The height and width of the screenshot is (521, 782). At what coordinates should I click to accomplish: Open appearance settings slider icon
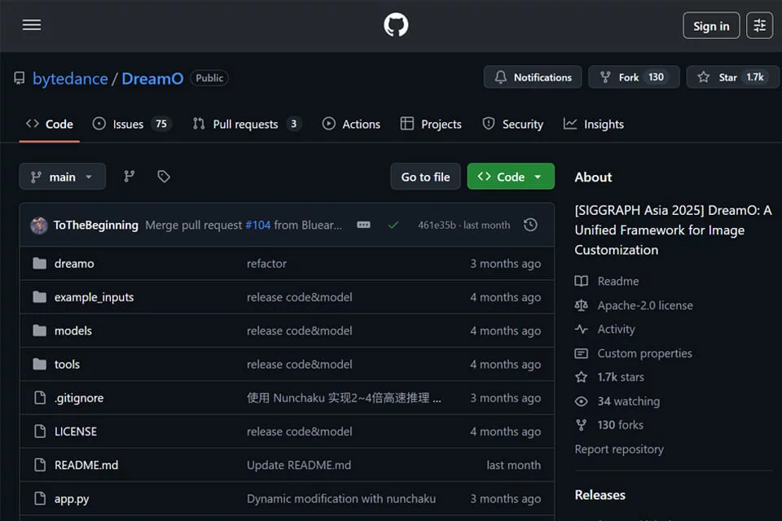tap(759, 25)
